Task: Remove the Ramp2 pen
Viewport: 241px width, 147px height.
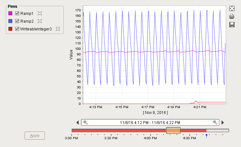Action: pos(40,21)
